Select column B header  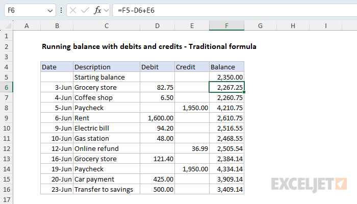[57, 25]
